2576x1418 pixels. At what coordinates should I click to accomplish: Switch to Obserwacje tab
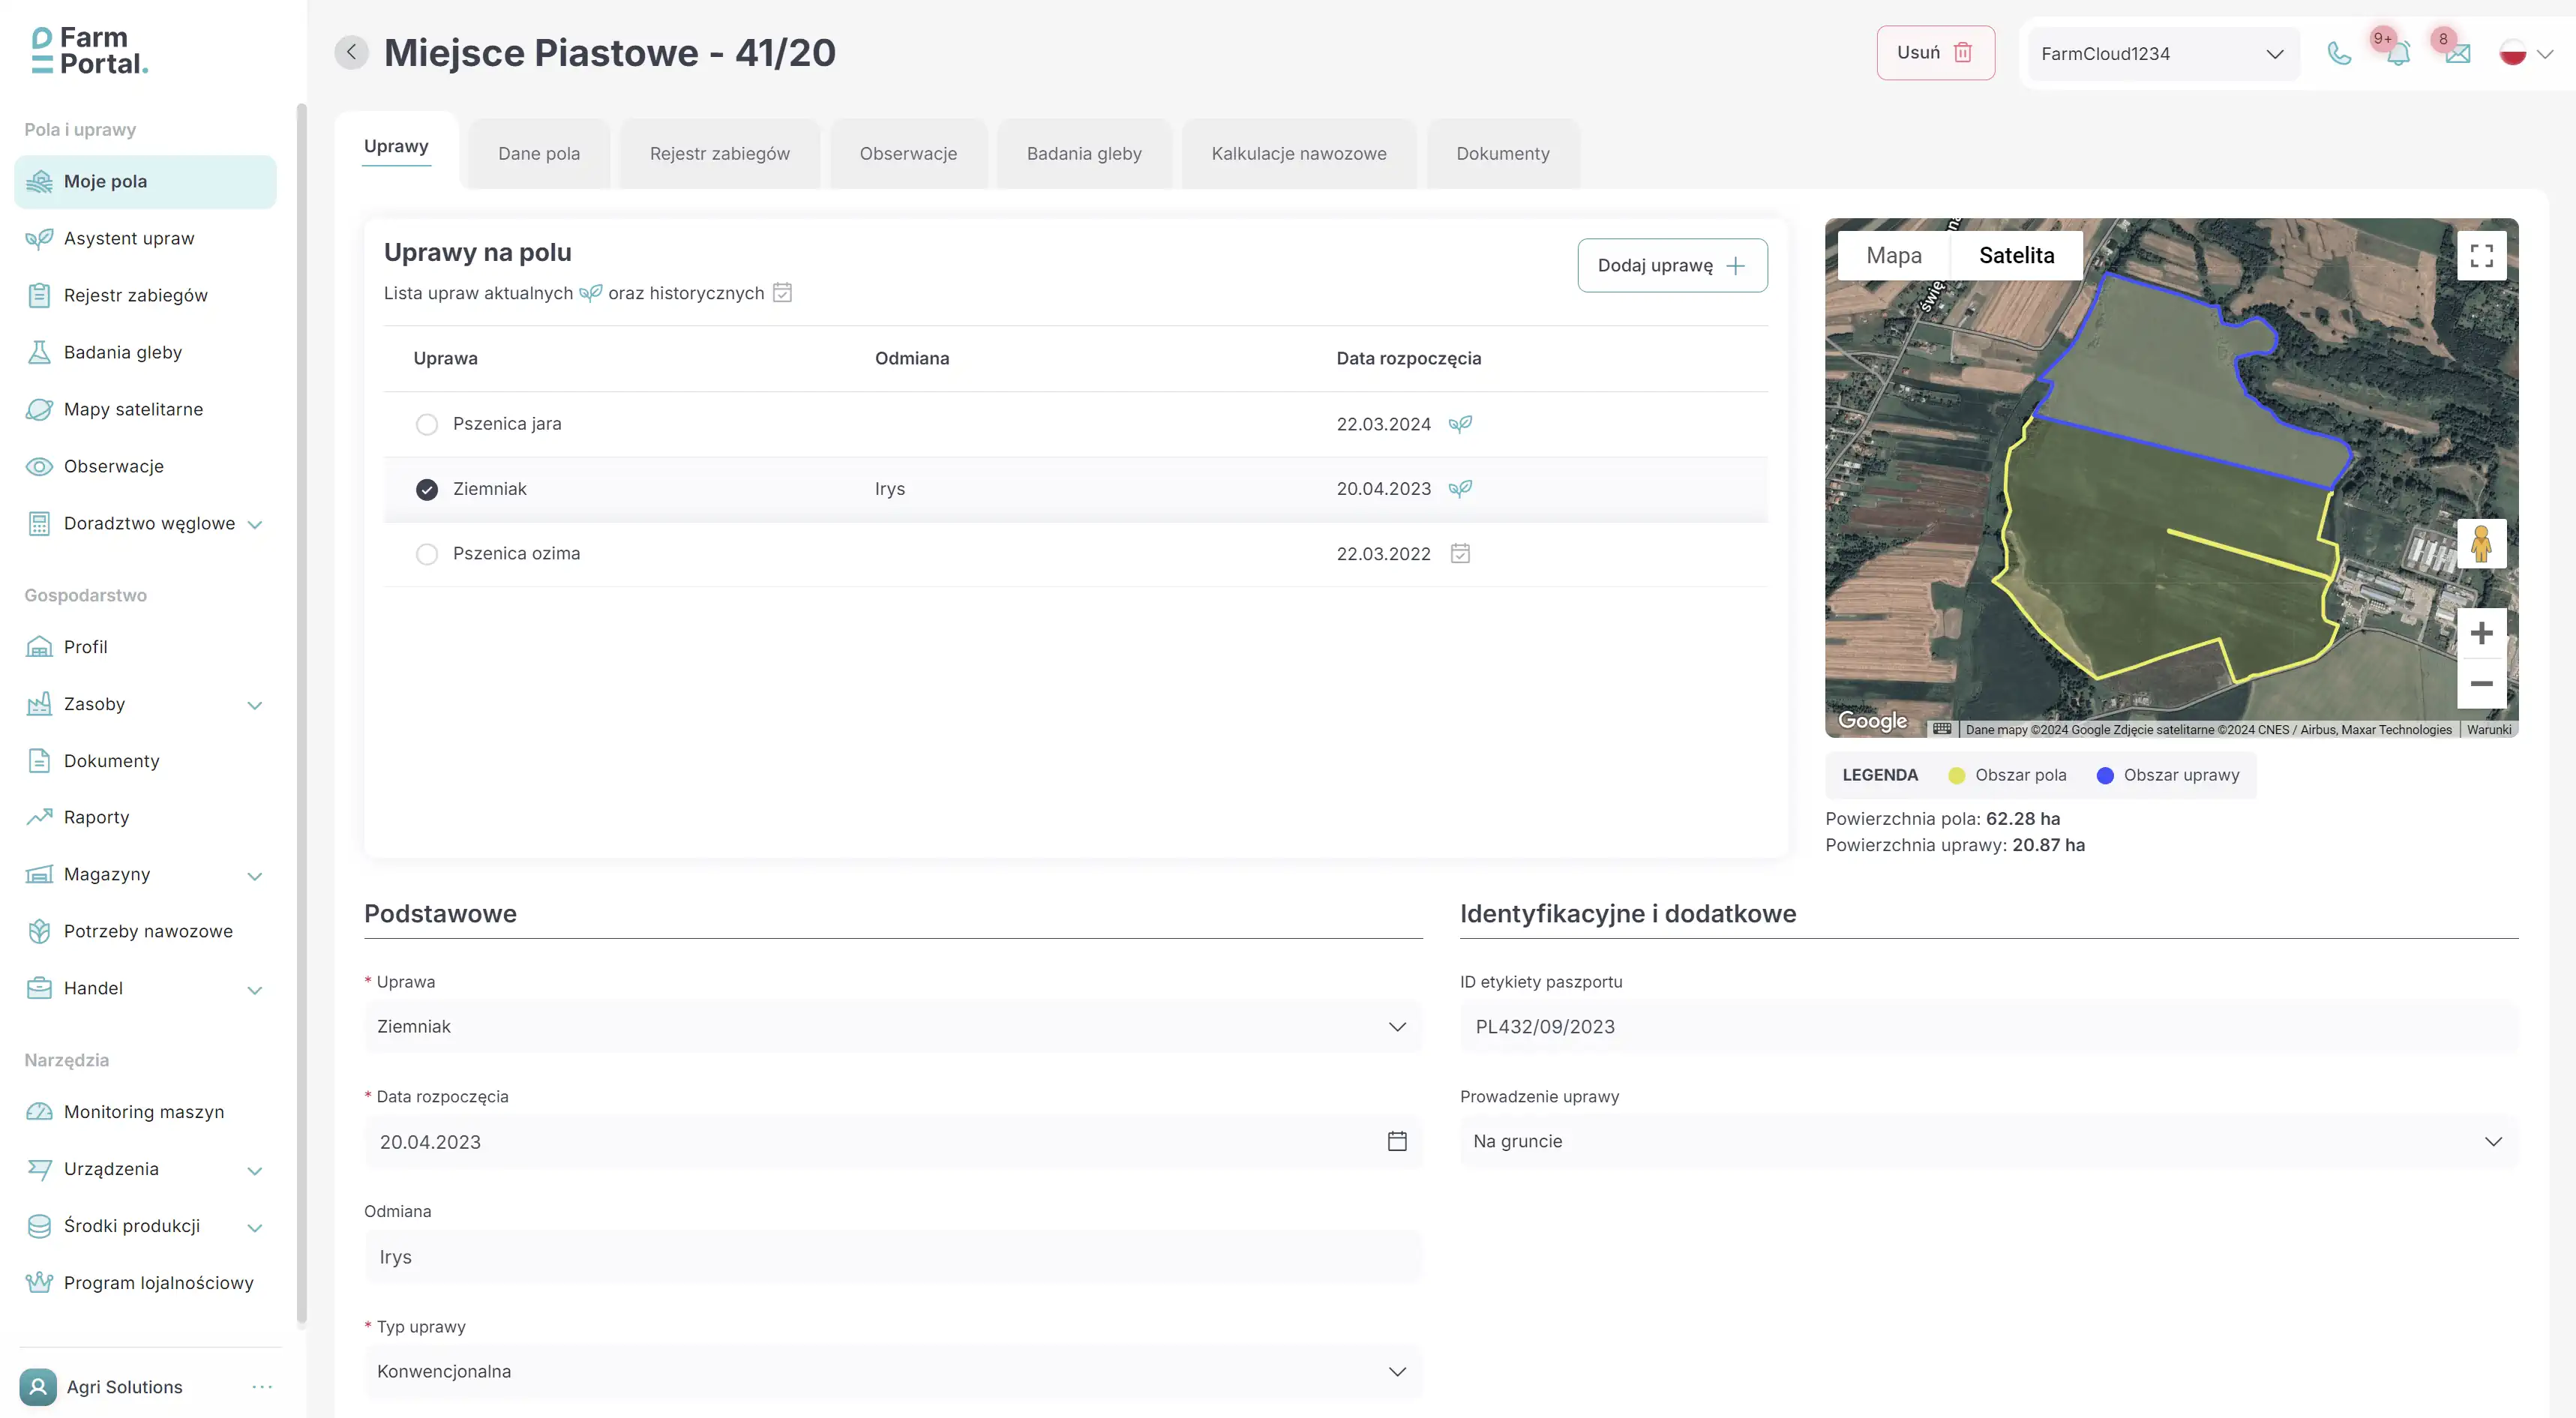[x=908, y=153]
